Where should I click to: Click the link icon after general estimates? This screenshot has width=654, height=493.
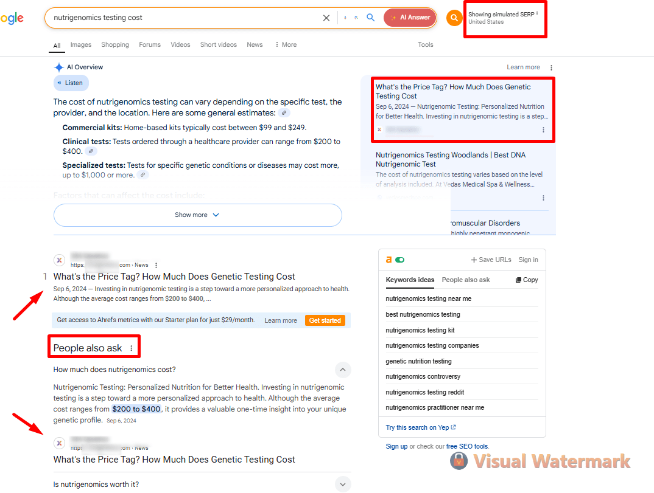284,113
